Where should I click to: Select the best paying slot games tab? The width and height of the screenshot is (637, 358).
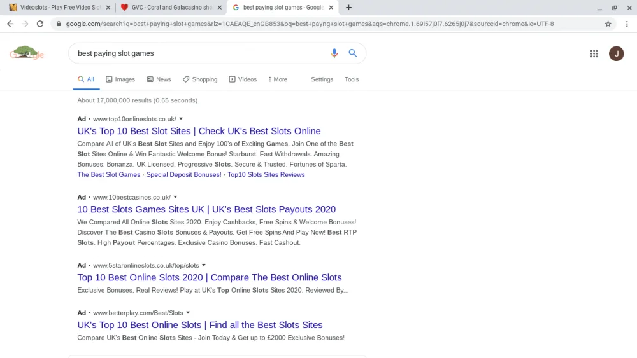pyautogui.click(x=283, y=7)
